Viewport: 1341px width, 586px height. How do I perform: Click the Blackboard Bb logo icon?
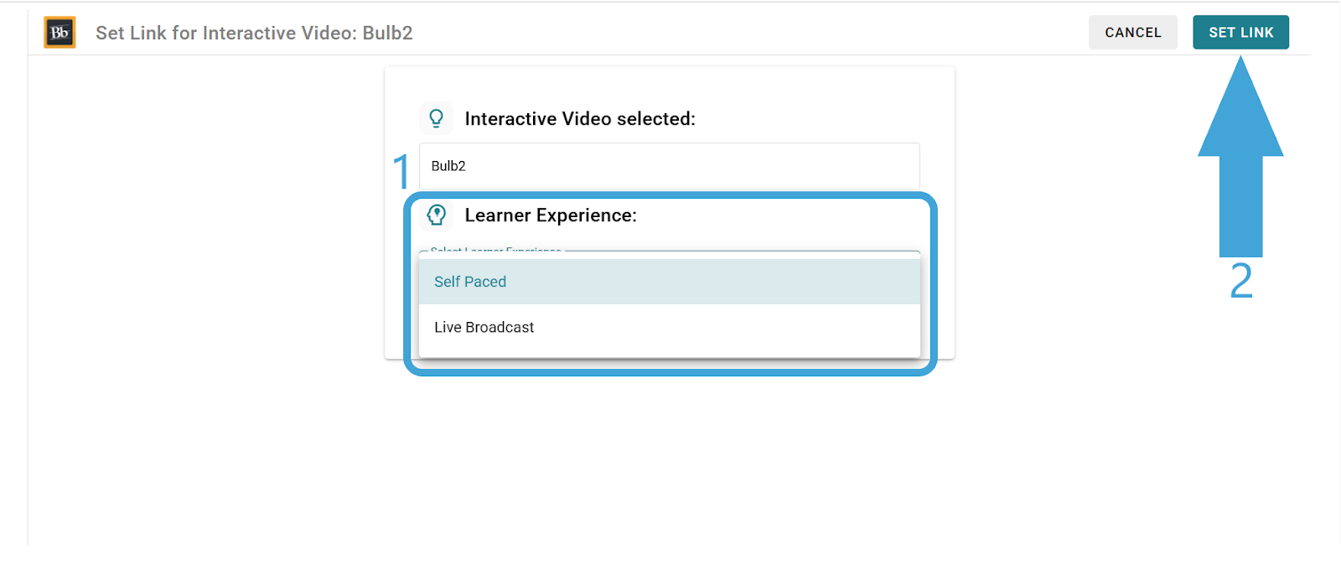[60, 33]
